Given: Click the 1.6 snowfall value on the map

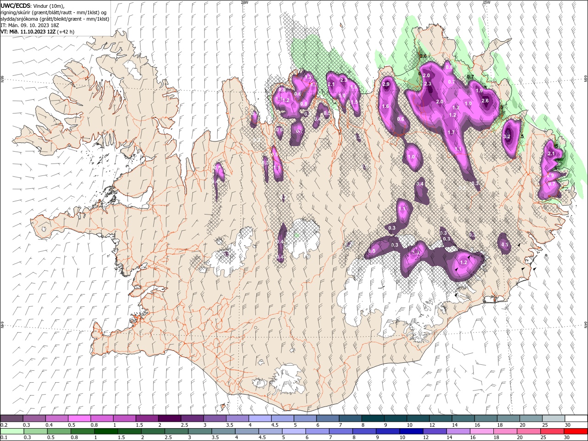Looking at the screenshot, I should pyautogui.click(x=386, y=107).
